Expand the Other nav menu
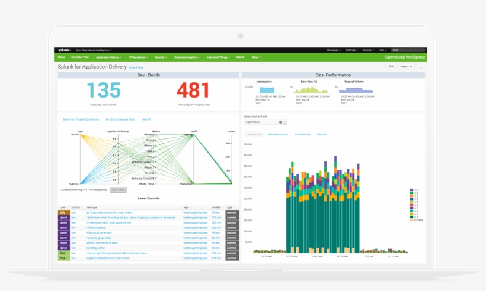This screenshot has height=291, width=486. coord(256,57)
